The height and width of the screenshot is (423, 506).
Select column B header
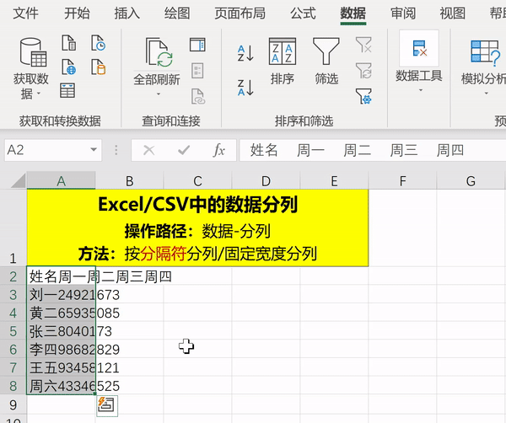coord(129,181)
